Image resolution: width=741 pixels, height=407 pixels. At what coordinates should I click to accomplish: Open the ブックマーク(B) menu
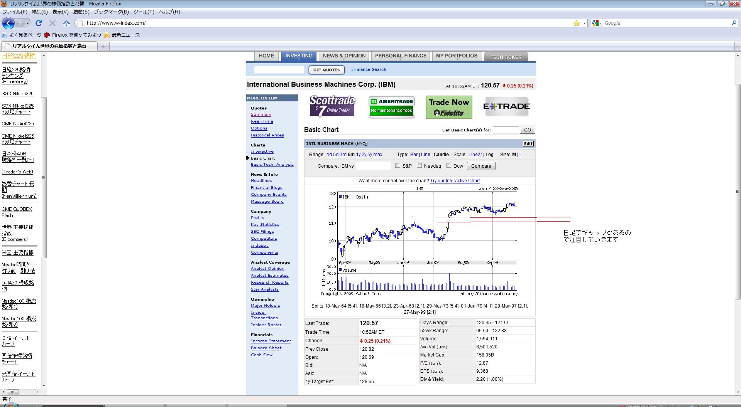pyautogui.click(x=111, y=12)
